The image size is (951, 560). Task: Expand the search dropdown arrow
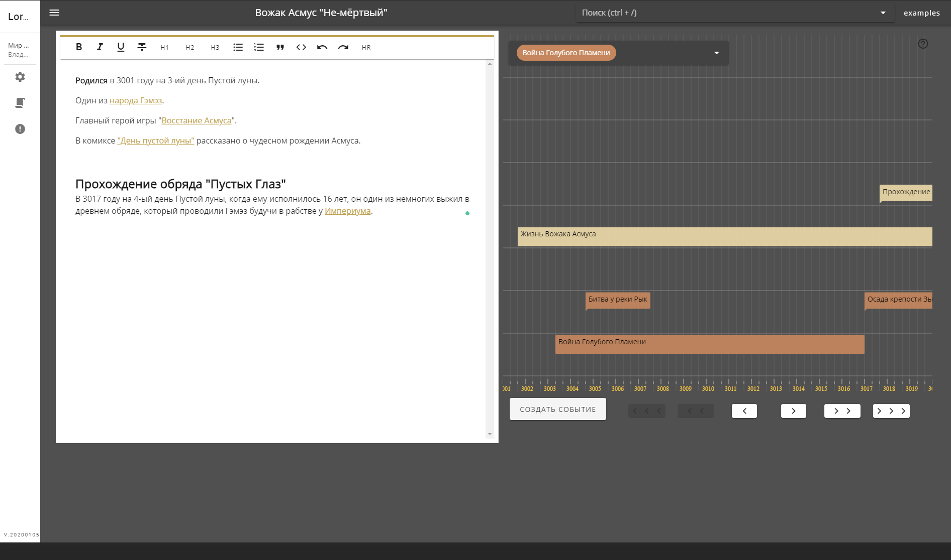tap(883, 13)
